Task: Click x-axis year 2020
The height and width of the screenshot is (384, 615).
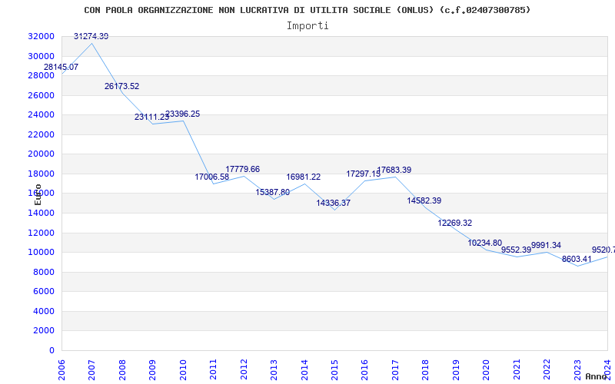Action: point(487,369)
